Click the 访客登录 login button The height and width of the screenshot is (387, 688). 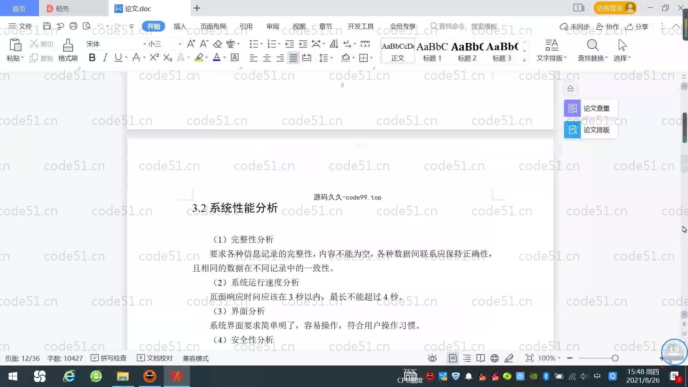click(x=615, y=8)
